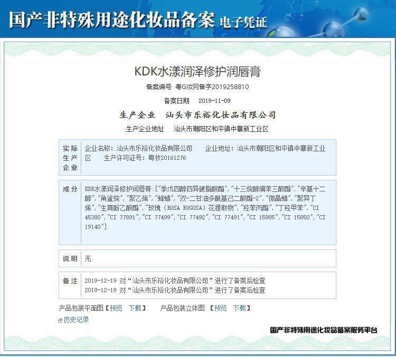Viewport: 396px width, 357px height.
Task: Preview the 产品包装立体图 image
Action: click(x=221, y=308)
